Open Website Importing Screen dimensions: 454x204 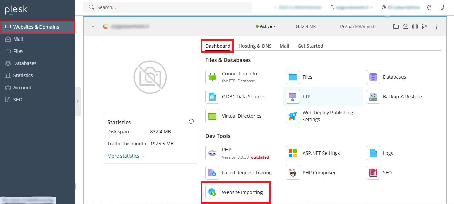click(234, 192)
